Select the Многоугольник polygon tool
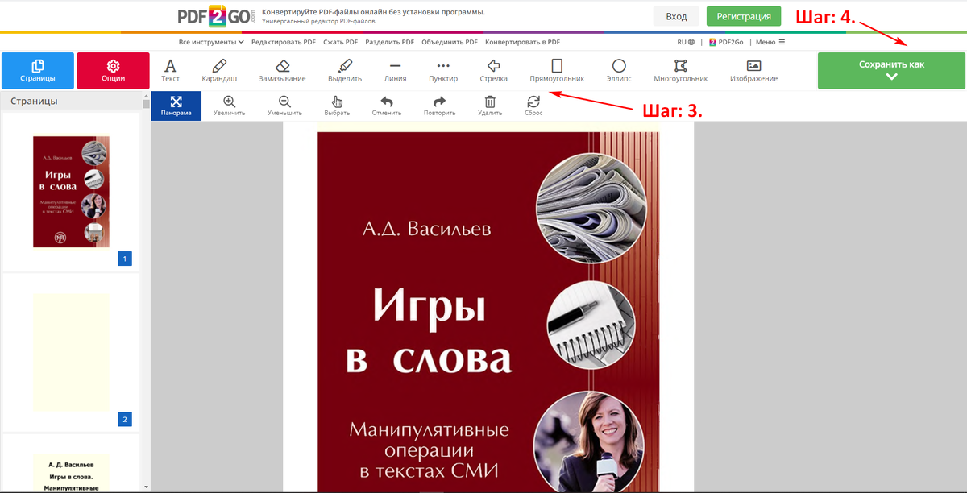The image size is (967, 493). pos(681,71)
